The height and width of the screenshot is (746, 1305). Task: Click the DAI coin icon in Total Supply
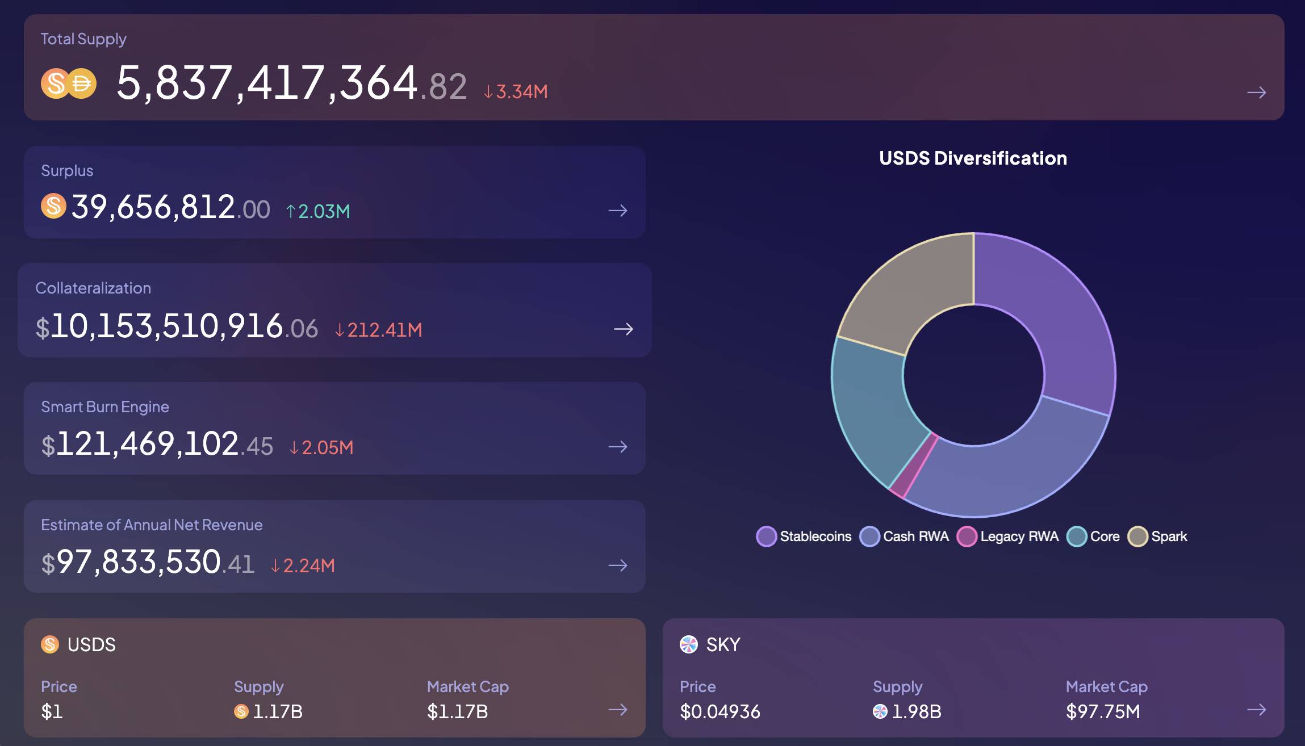click(83, 83)
